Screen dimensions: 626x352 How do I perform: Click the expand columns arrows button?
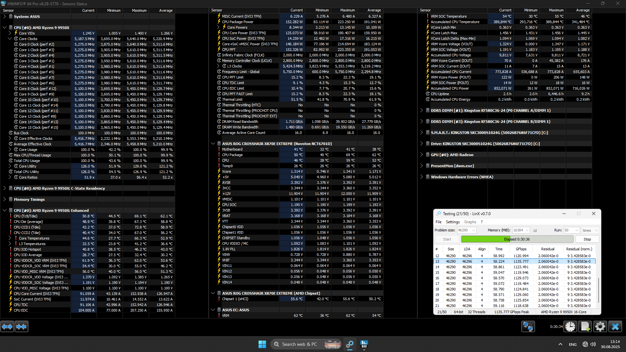(7, 326)
